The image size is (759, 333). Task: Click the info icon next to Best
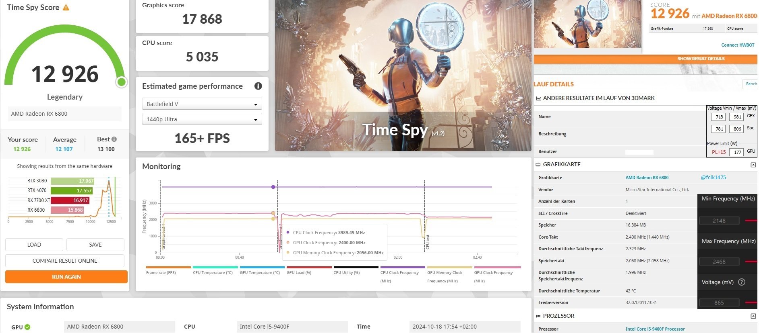point(114,139)
